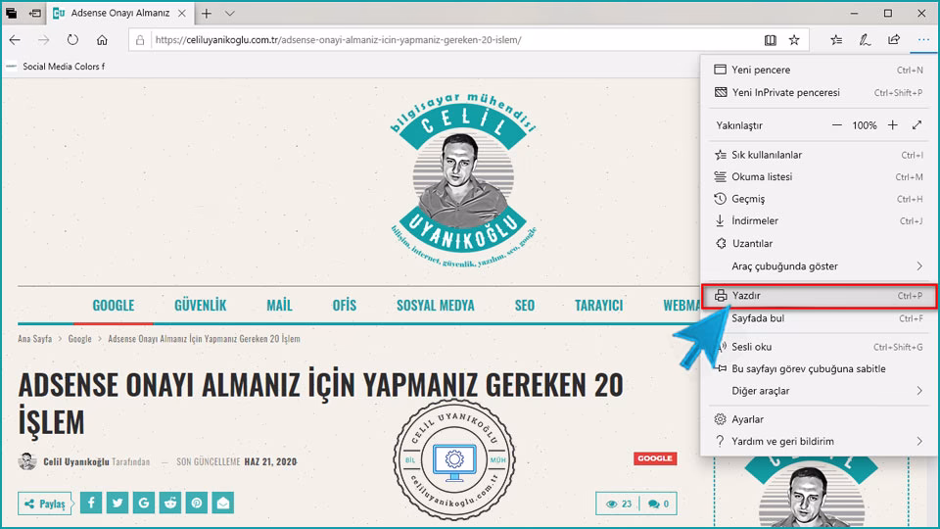
Task: Click the lock icon in address bar
Action: click(140, 40)
